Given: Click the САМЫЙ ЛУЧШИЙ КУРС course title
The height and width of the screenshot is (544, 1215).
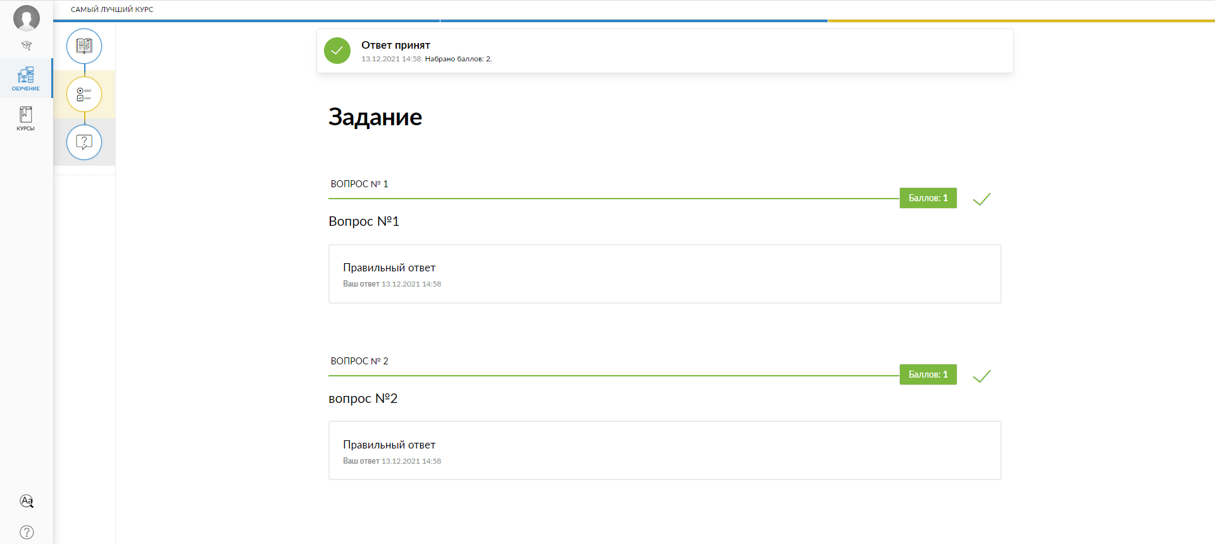Looking at the screenshot, I should click(112, 9).
